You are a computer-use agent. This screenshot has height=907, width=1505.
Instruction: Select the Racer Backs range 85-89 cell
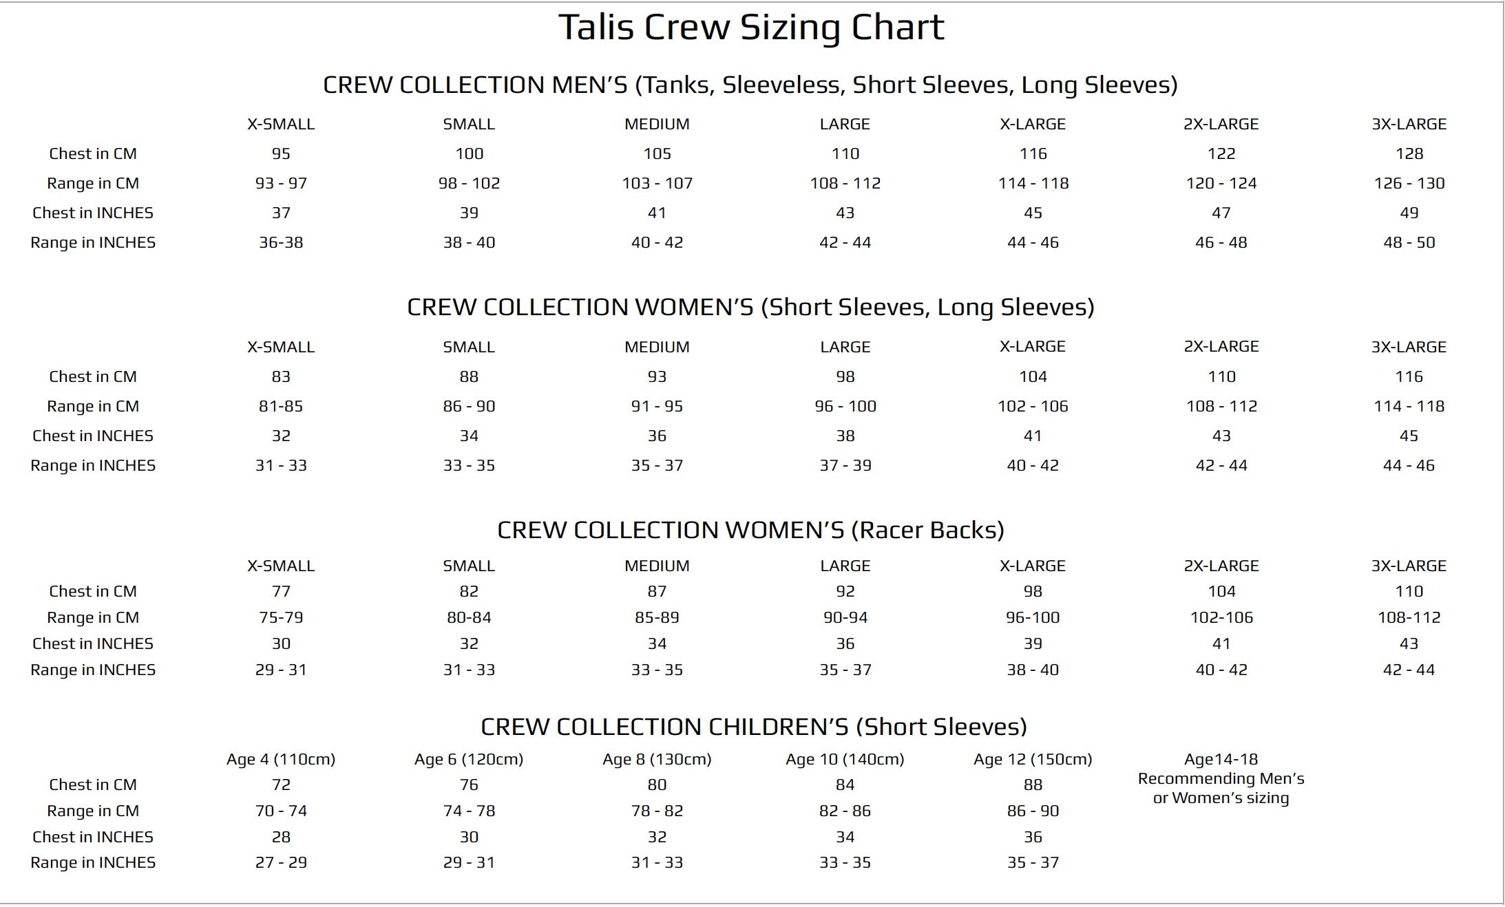(657, 617)
